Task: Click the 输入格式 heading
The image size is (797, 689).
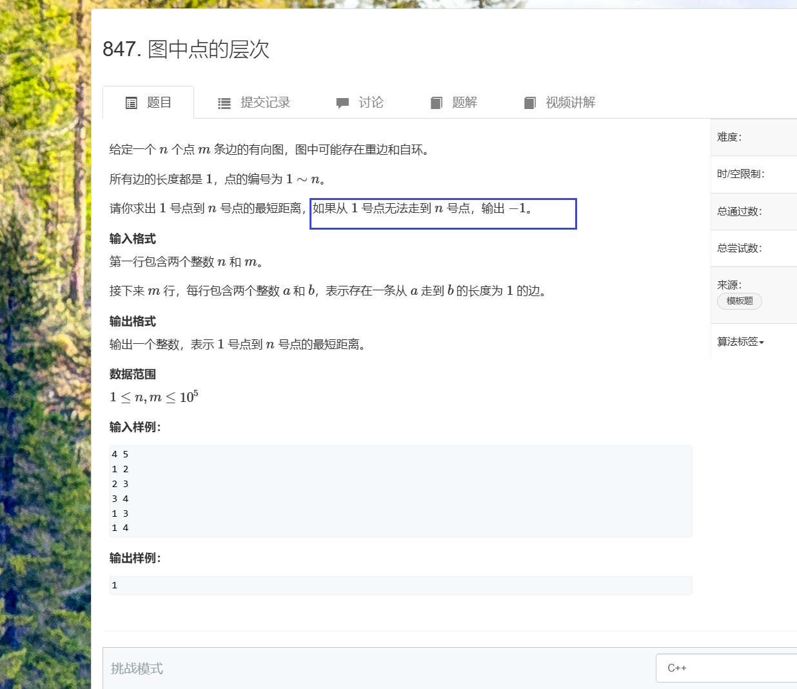Action: coord(133,239)
